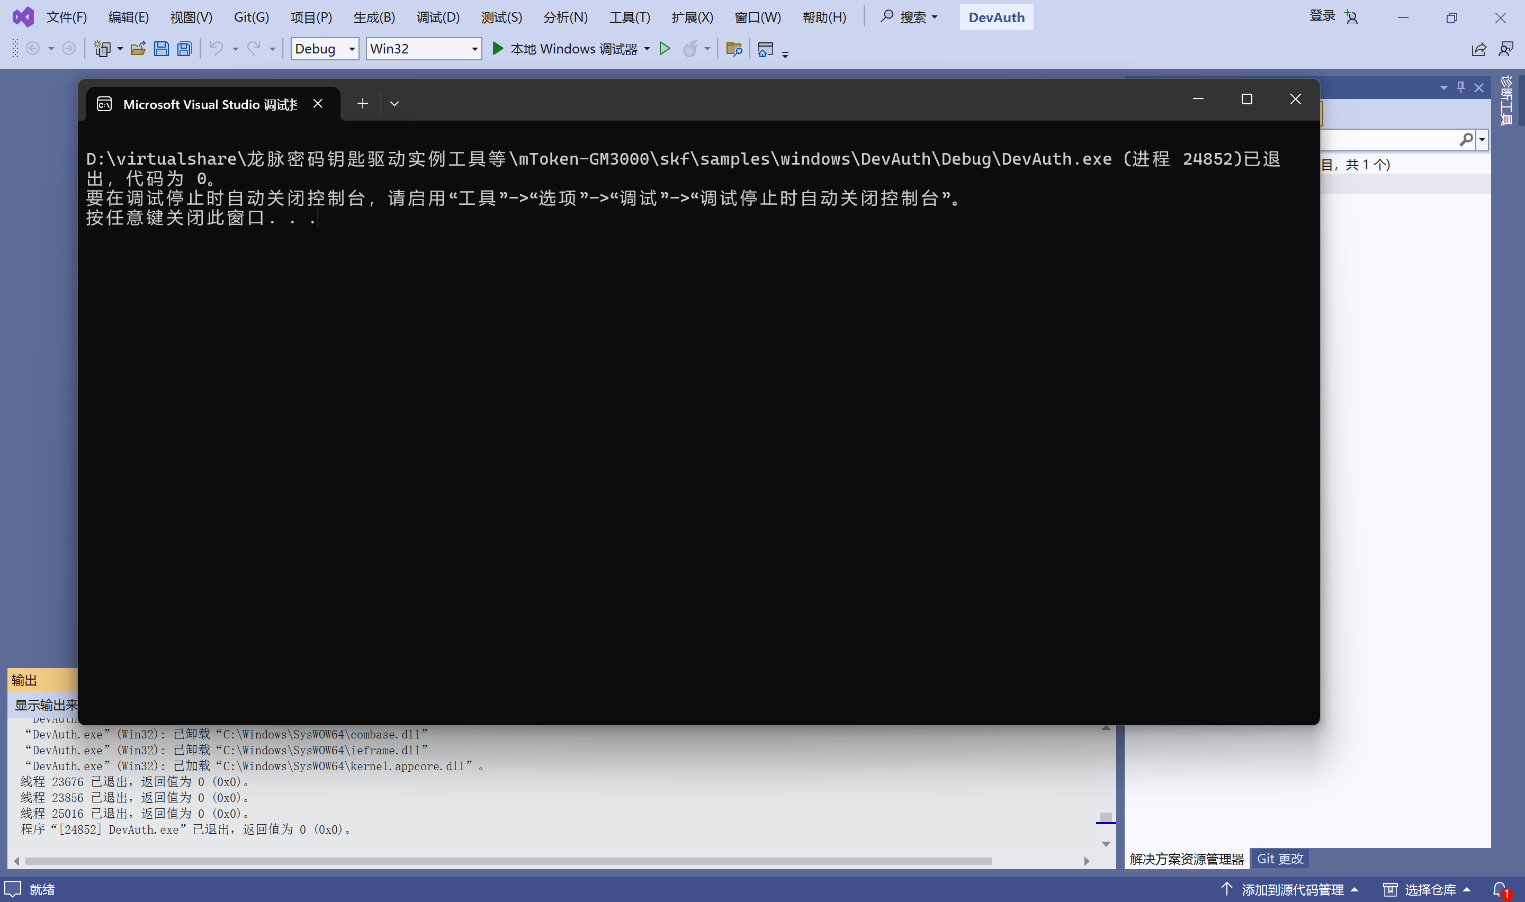Click the notification bell in status bar
The width and height of the screenshot is (1525, 902).
coord(1500,889)
